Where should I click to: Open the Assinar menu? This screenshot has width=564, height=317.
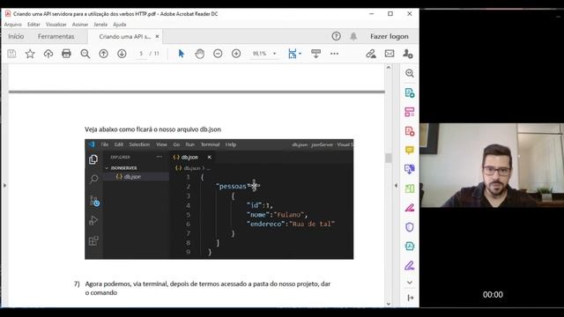(80, 25)
